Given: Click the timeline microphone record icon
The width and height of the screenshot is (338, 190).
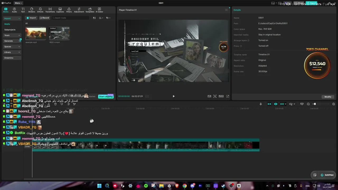Looking at the screenshot, I should tap(261, 104).
